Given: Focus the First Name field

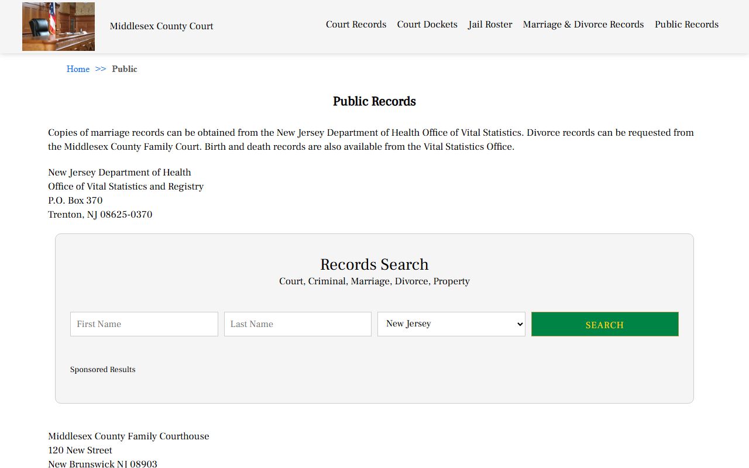Looking at the screenshot, I should tap(144, 324).
